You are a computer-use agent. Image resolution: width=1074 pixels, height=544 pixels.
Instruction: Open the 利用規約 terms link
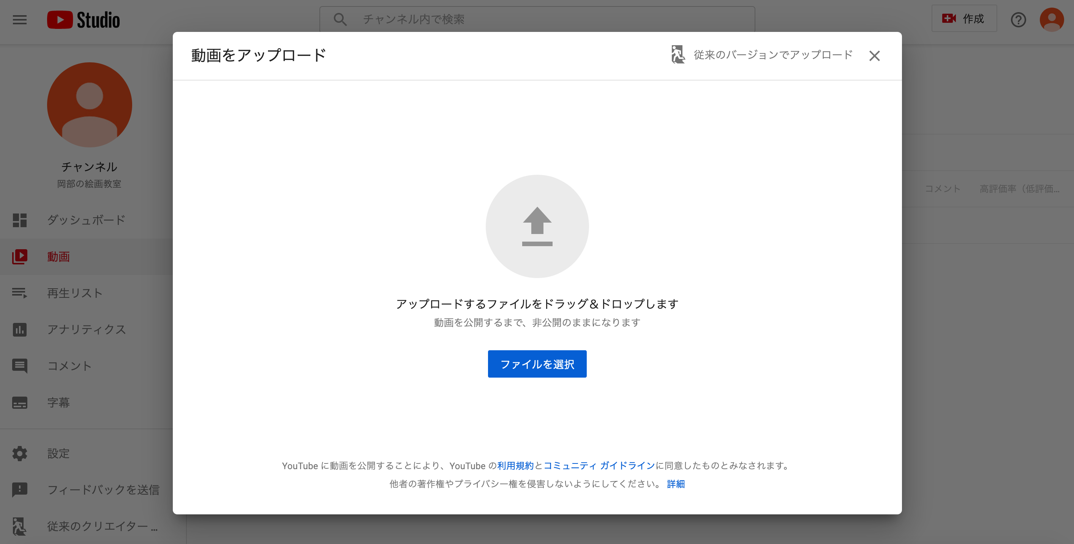click(515, 466)
